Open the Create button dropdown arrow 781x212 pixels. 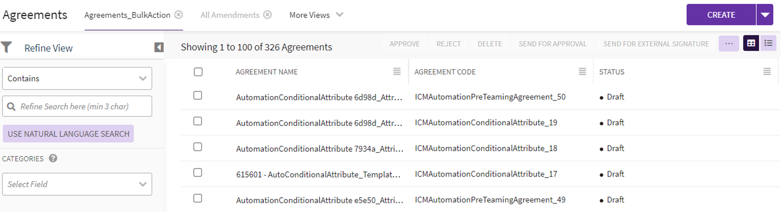[x=765, y=15]
